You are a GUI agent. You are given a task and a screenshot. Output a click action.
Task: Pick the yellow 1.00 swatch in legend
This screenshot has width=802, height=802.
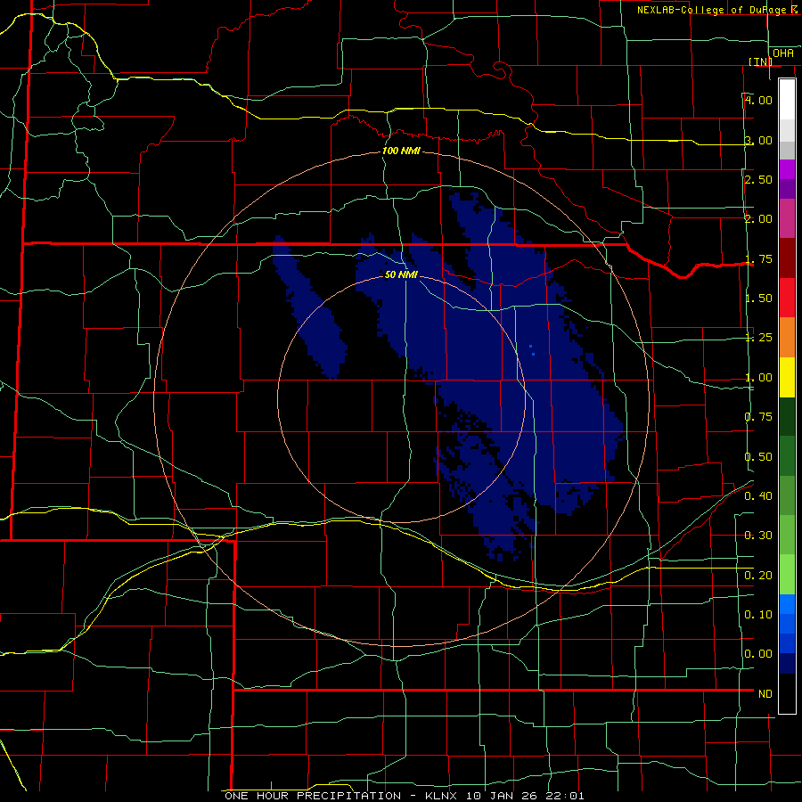click(x=787, y=378)
